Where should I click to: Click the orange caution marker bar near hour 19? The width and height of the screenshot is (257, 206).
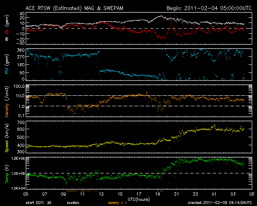(x=160, y=191)
